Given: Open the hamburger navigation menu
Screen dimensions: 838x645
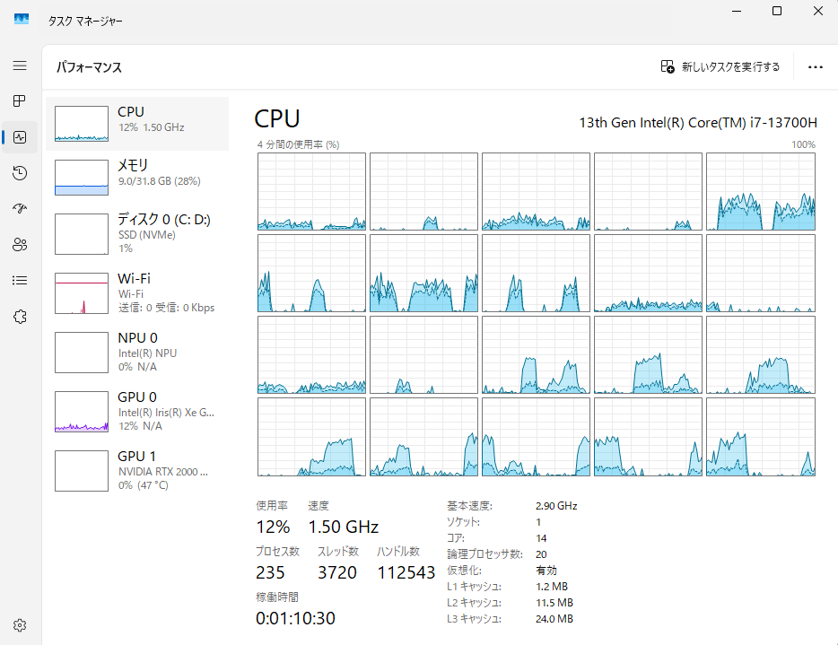Looking at the screenshot, I should pyautogui.click(x=20, y=65).
